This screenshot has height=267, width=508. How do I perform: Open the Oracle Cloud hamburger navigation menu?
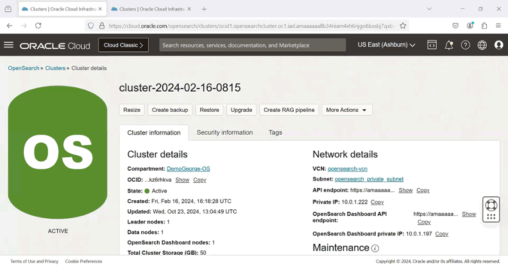coord(9,45)
